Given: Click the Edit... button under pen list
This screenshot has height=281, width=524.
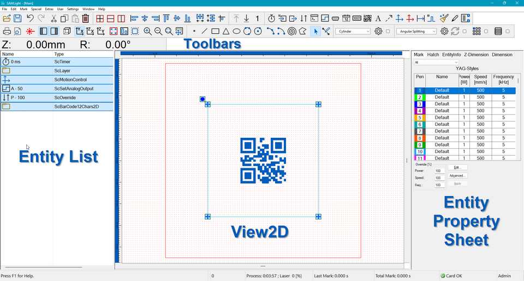Looking at the screenshot, I should 457,167.
